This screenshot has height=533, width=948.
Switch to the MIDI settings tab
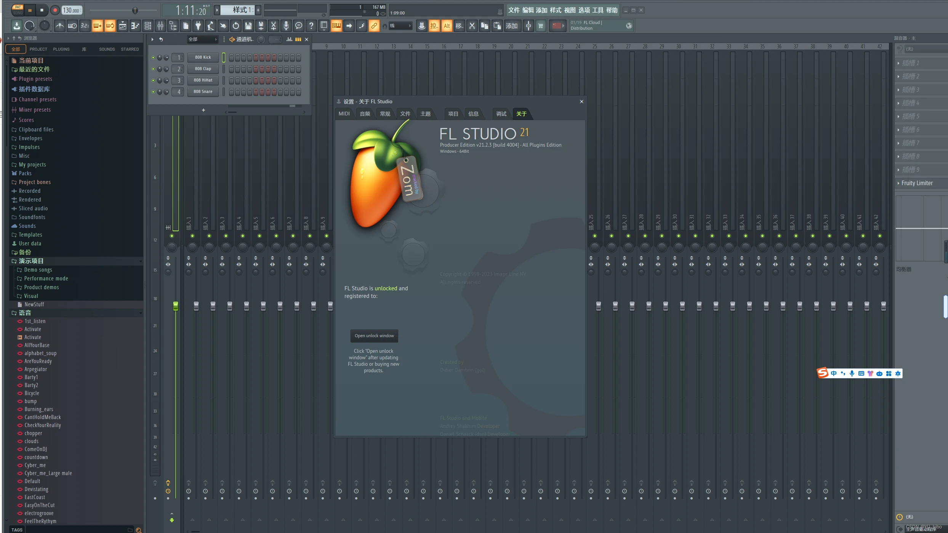tap(344, 114)
